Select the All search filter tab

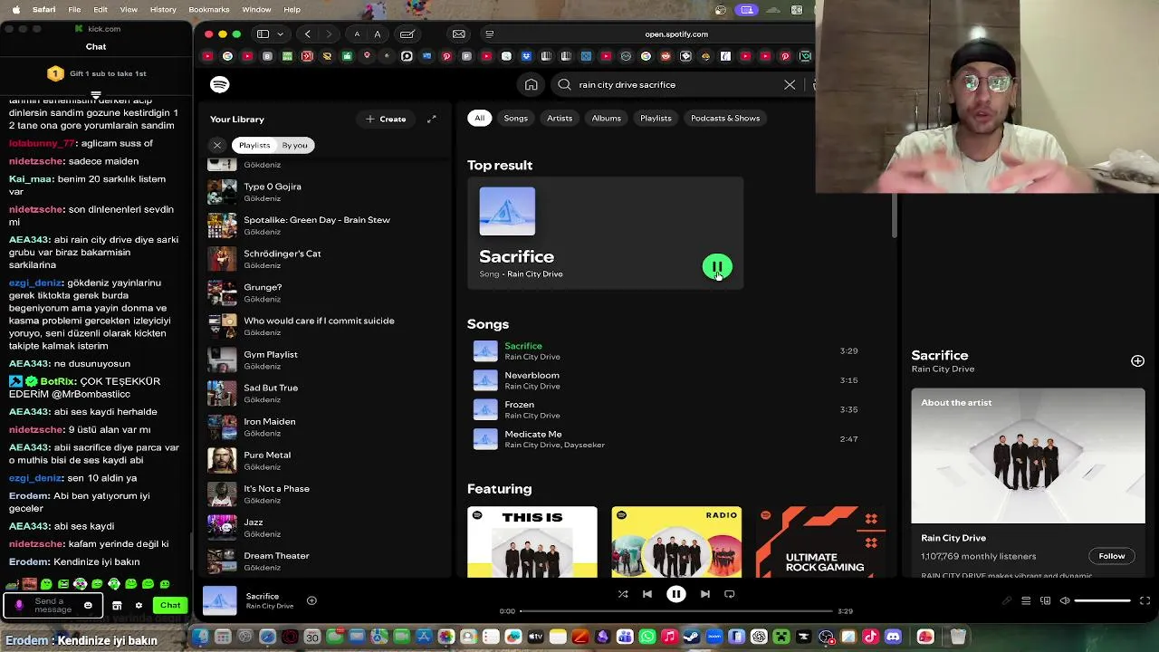[479, 118]
